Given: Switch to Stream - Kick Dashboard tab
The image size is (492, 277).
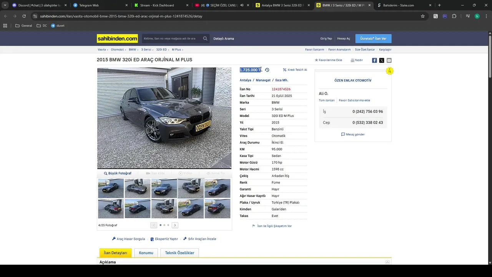Looking at the screenshot, I should [x=161, y=5].
